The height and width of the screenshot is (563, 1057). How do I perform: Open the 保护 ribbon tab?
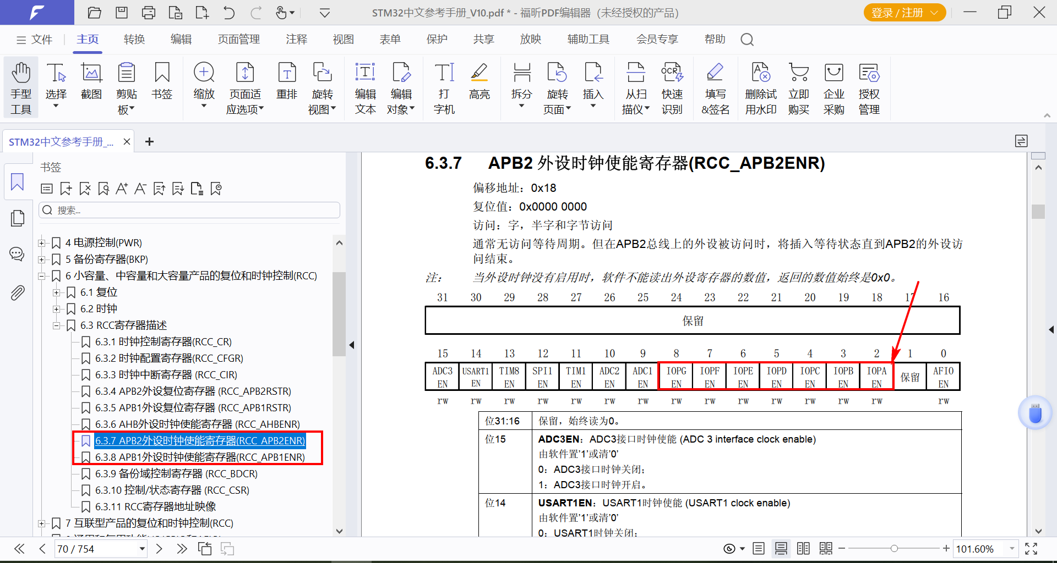[x=437, y=40]
